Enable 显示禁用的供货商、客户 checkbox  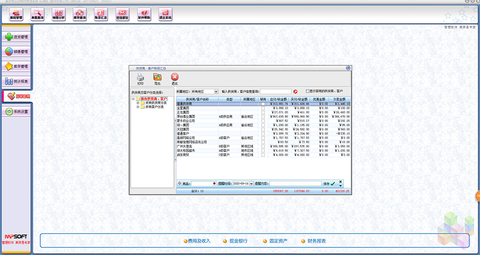pyautogui.click(x=308, y=91)
